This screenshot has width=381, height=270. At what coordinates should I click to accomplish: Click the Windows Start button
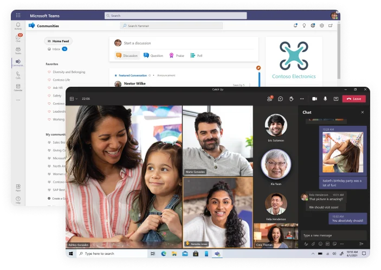(70, 254)
